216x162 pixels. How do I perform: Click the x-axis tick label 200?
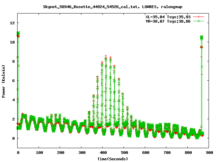61,153
